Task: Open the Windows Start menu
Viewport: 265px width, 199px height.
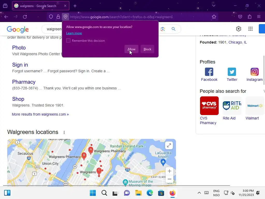Action: click(93, 193)
